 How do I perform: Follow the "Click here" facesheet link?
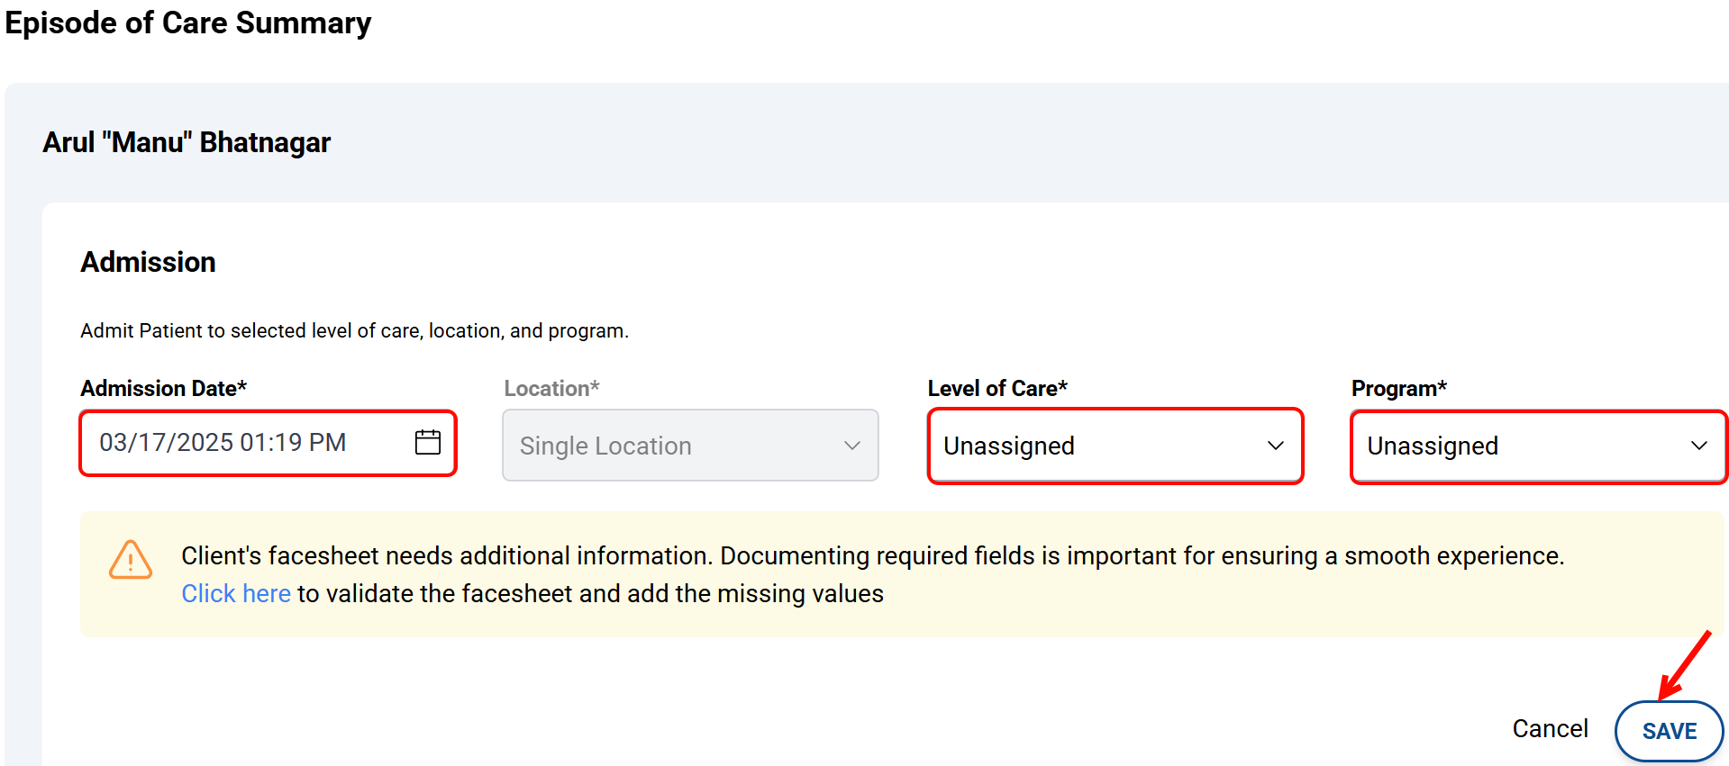236,593
